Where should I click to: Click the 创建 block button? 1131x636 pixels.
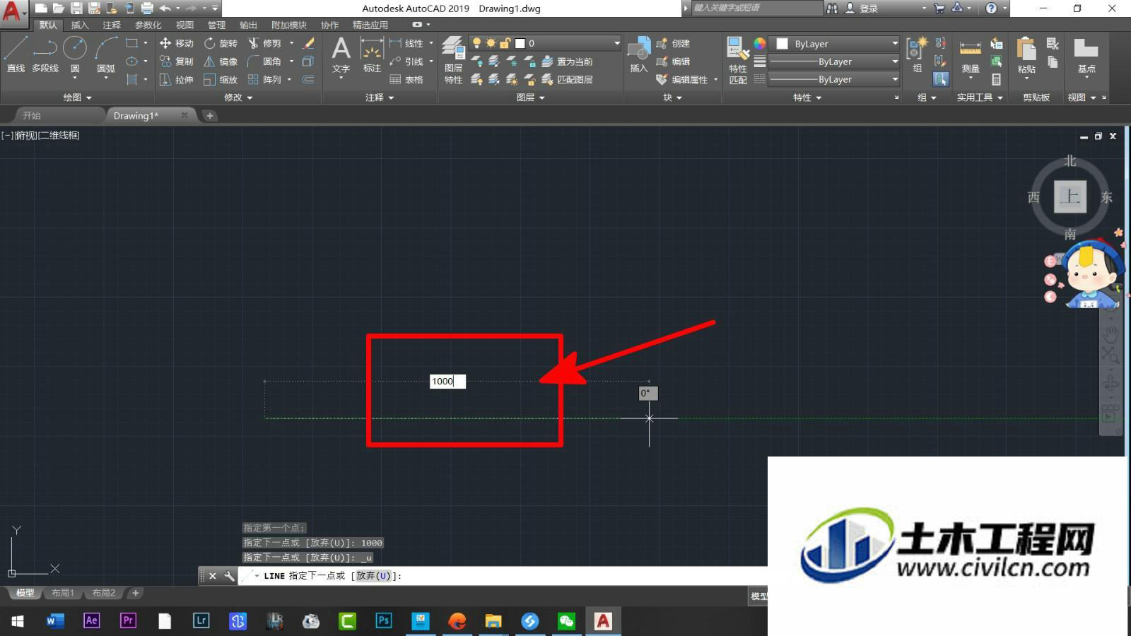tap(673, 43)
